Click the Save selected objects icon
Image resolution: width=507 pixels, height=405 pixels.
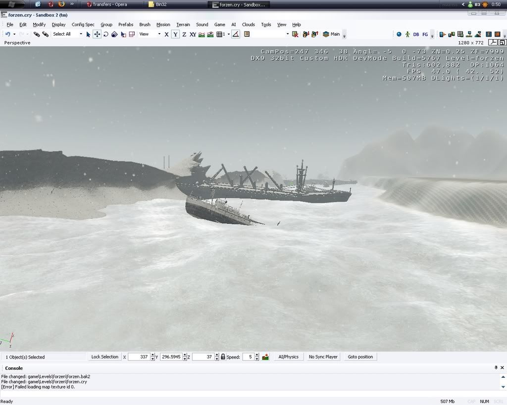[306, 34]
